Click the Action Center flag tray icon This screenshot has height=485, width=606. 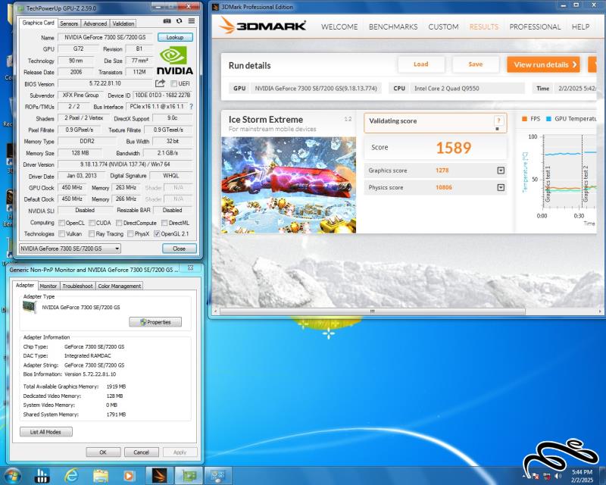[x=536, y=476]
